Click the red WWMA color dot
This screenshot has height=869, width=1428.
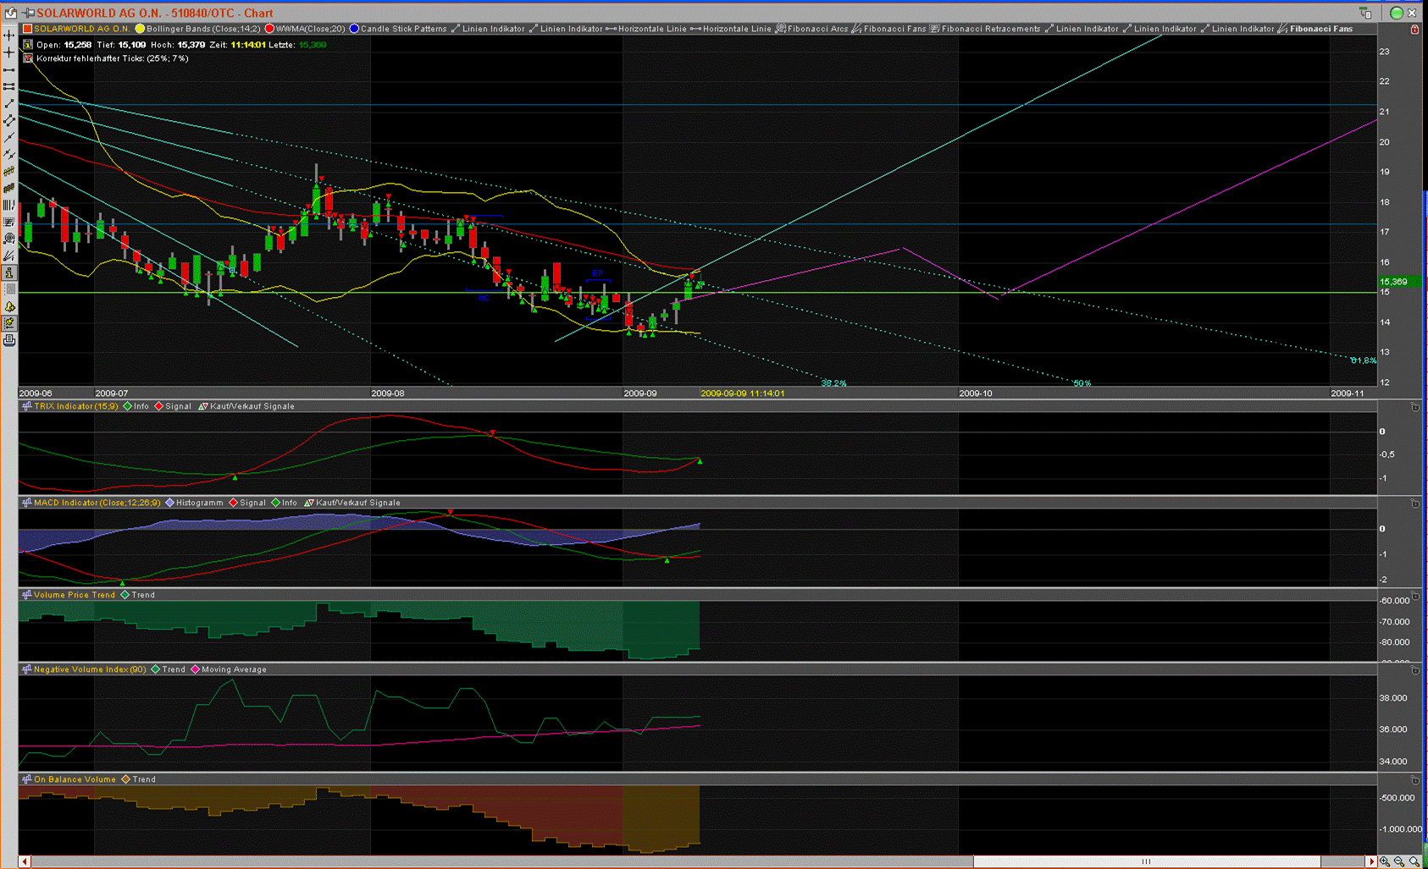point(269,29)
